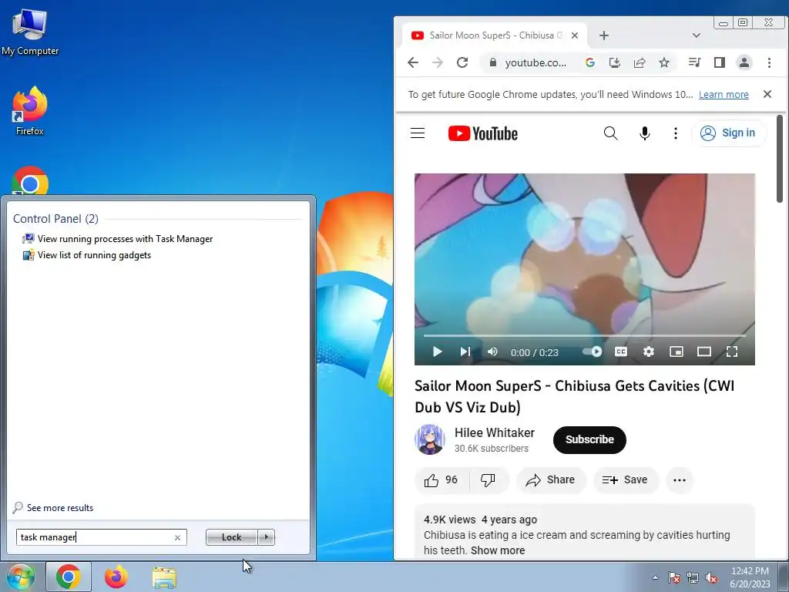
Task: Open Chrome three-dot menu
Action: (x=769, y=62)
